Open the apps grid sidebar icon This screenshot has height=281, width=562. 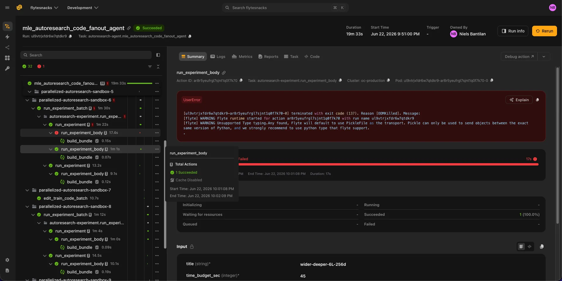(x=7, y=58)
